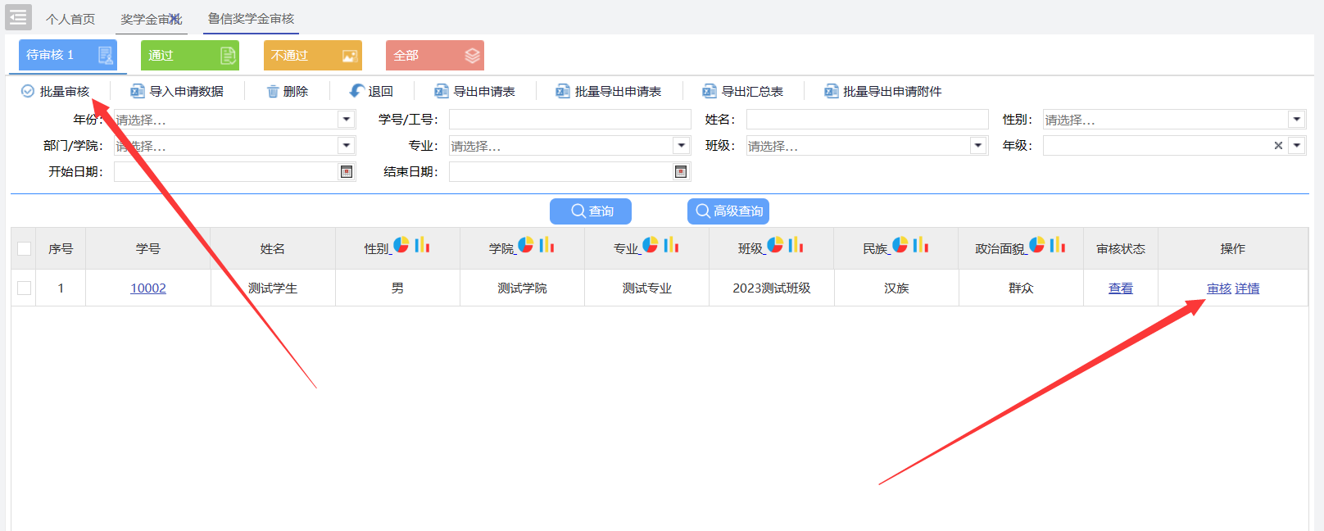
Task: Clear the 年级 field with X icon
Action: 1278,146
